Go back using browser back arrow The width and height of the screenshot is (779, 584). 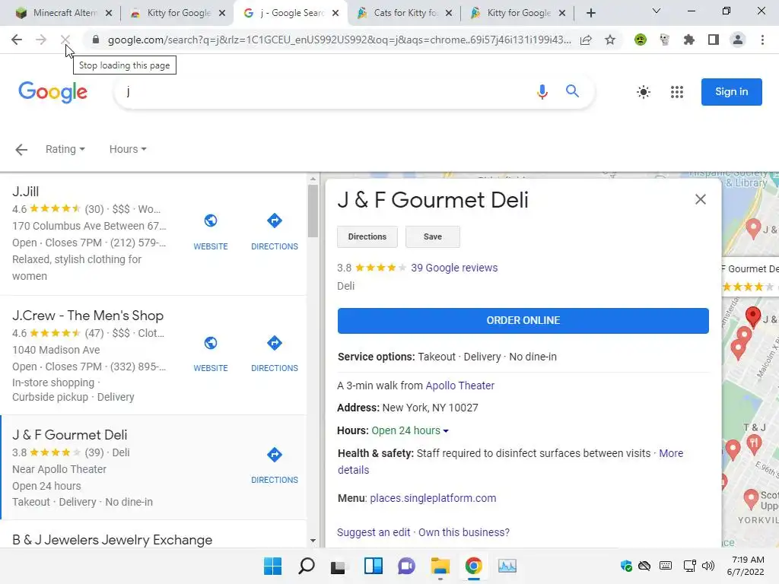click(x=17, y=40)
